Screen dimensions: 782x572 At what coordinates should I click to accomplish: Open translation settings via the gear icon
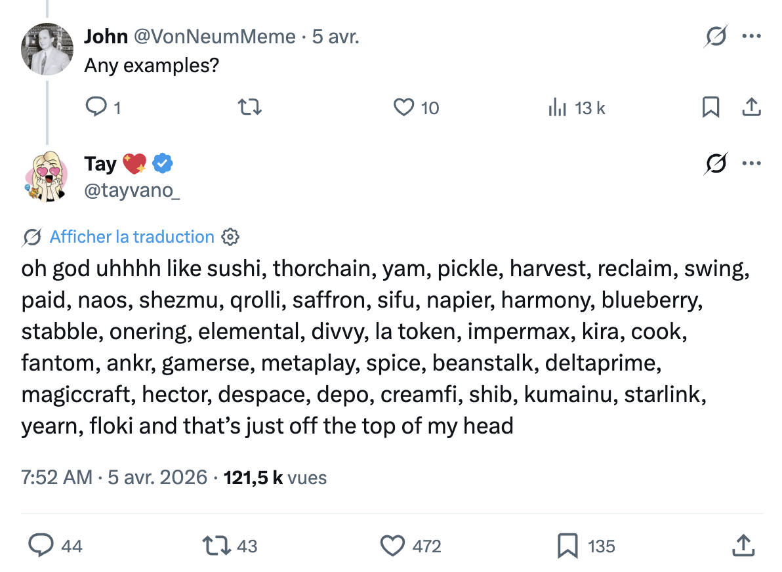(230, 237)
